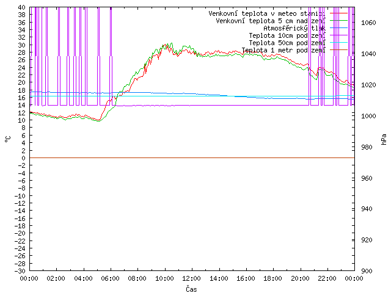Click the '02:00' time axis label
391x293 pixels.
click(56, 278)
